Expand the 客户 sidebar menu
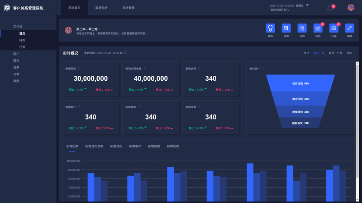362x203 pixels. pyautogui.click(x=16, y=54)
